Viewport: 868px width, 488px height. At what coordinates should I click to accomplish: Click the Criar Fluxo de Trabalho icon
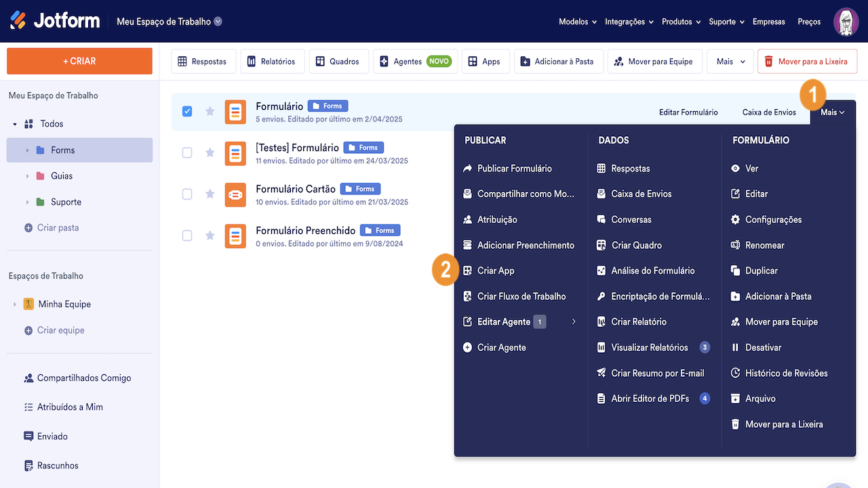pos(467,296)
